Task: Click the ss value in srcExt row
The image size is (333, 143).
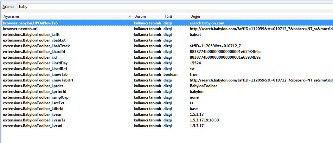Action: (191, 103)
